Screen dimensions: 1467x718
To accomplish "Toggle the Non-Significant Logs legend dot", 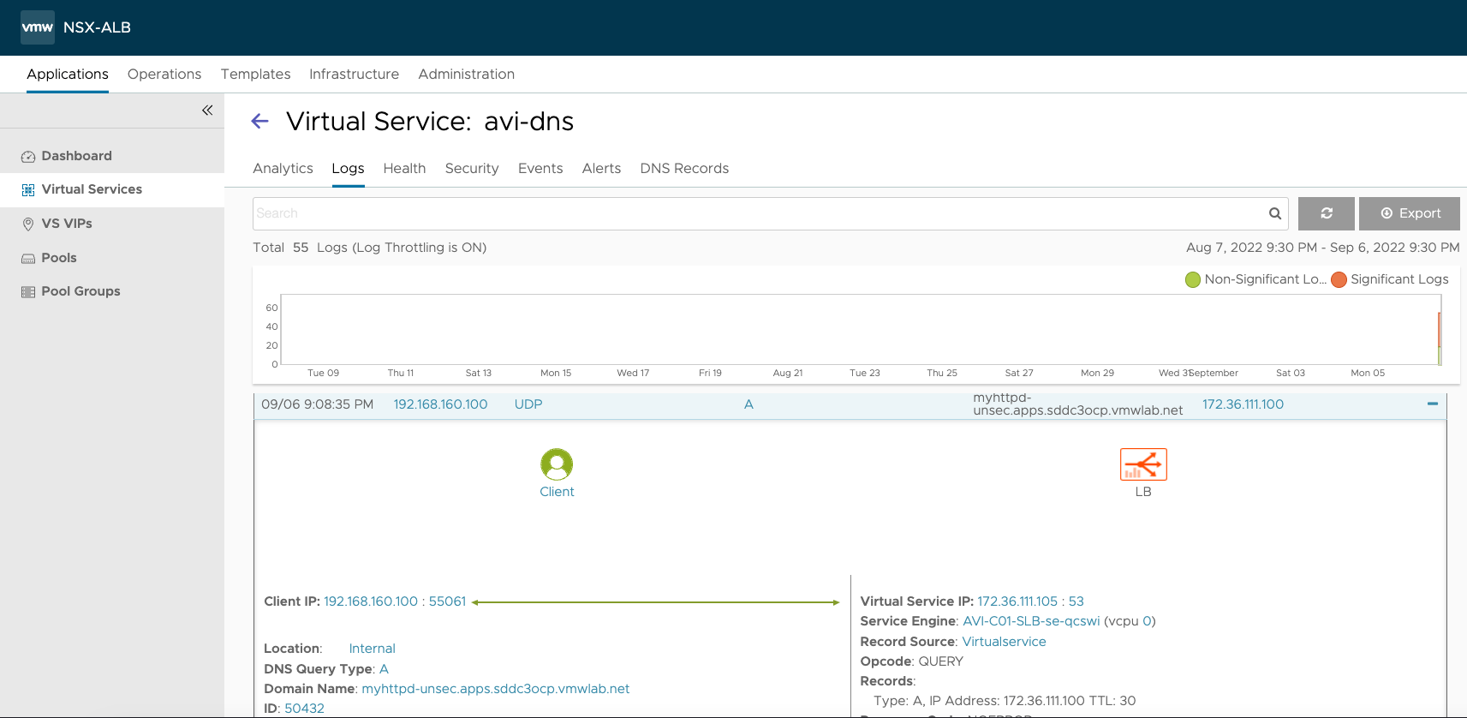I will point(1193,279).
